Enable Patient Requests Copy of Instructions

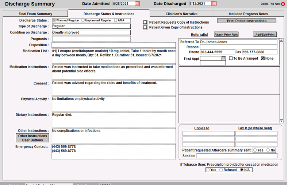pyautogui.click(x=145, y=22)
